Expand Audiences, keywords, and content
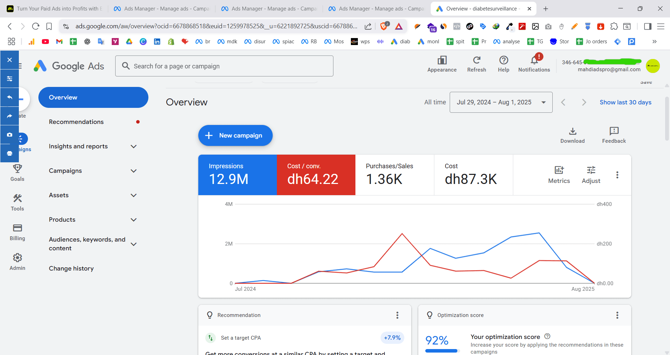The width and height of the screenshot is (670, 355). 133,244
